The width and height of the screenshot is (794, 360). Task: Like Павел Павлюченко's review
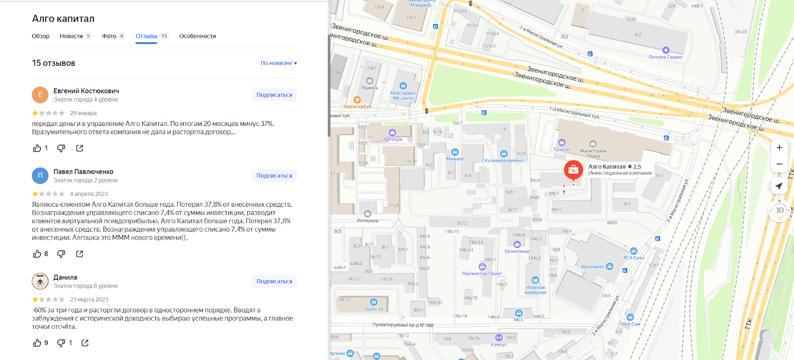37,254
